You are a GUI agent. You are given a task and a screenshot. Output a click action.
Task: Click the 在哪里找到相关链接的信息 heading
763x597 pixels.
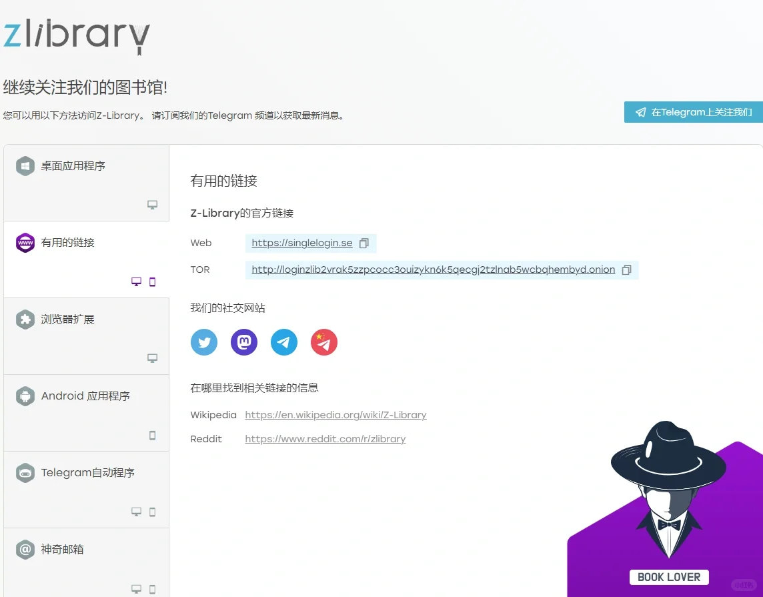[x=255, y=388]
